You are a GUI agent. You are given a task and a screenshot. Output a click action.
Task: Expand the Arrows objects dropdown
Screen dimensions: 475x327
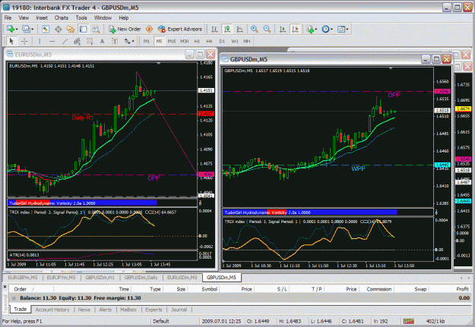(133, 42)
